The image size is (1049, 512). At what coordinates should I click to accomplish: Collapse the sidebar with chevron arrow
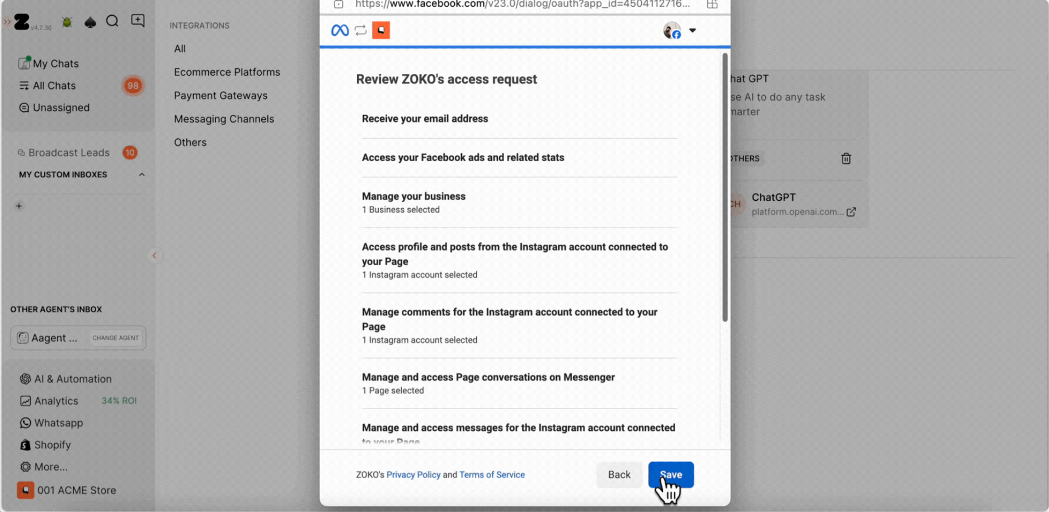tap(155, 255)
